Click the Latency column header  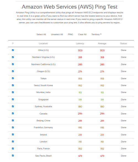point(80,43)
